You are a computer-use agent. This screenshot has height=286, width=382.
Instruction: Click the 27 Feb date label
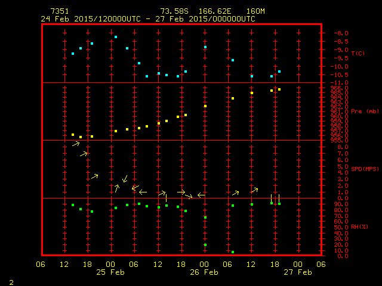click(298, 272)
